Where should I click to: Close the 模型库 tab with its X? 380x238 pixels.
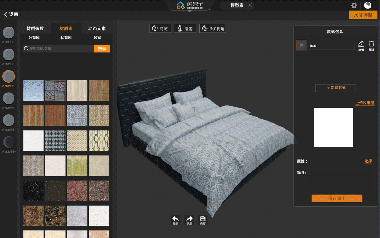(x=250, y=5)
